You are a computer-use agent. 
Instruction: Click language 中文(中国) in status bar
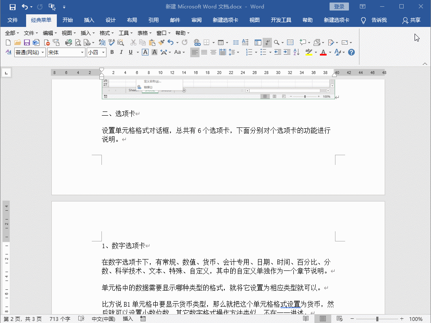point(104,319)
